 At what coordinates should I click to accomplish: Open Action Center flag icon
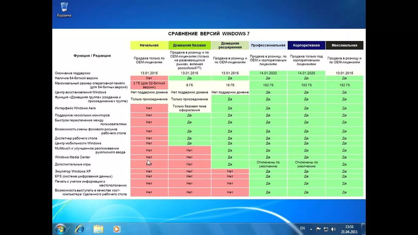click(x=318, y=229)
